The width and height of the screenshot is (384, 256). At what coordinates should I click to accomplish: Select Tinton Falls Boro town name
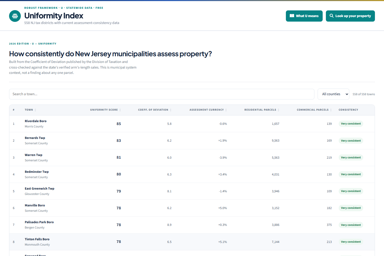37,239
